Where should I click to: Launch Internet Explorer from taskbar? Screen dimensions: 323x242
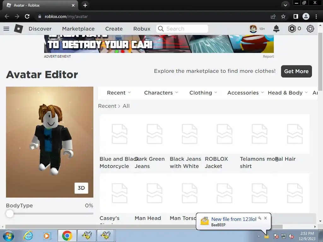point(28,236)
